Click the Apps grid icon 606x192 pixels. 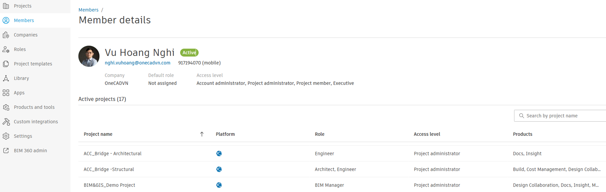point(6,93)
